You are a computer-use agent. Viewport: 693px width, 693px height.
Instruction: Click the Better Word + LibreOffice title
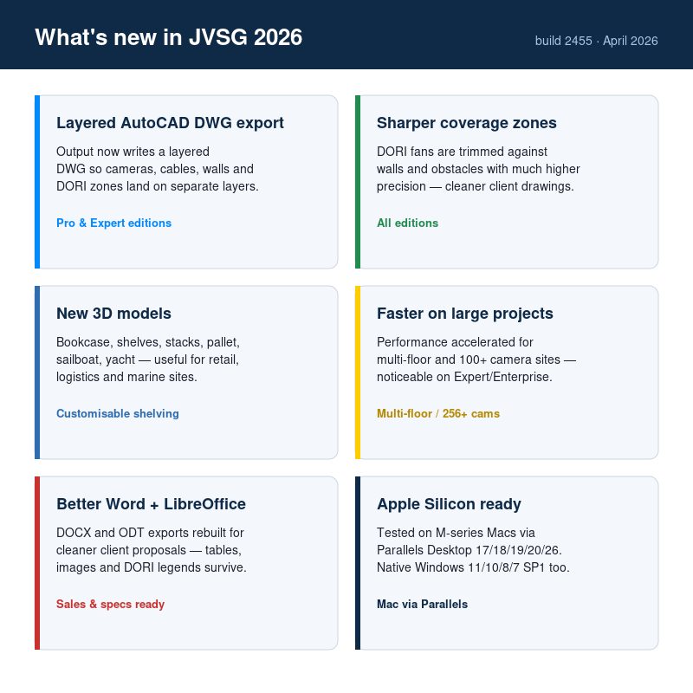click(151, 504)
